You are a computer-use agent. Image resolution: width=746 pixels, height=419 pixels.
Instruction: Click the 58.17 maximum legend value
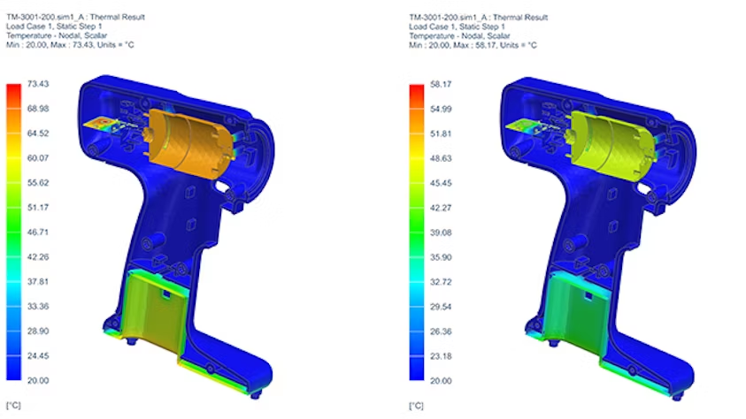tap(440, 84)
